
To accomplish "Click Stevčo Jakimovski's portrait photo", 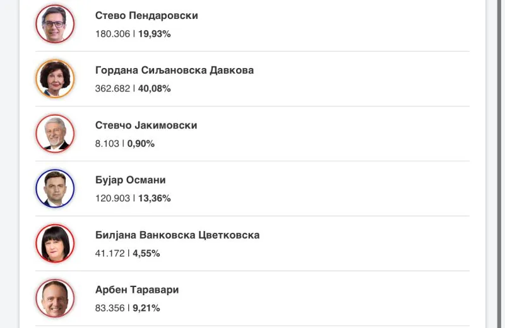I will (x=55, y=133).
